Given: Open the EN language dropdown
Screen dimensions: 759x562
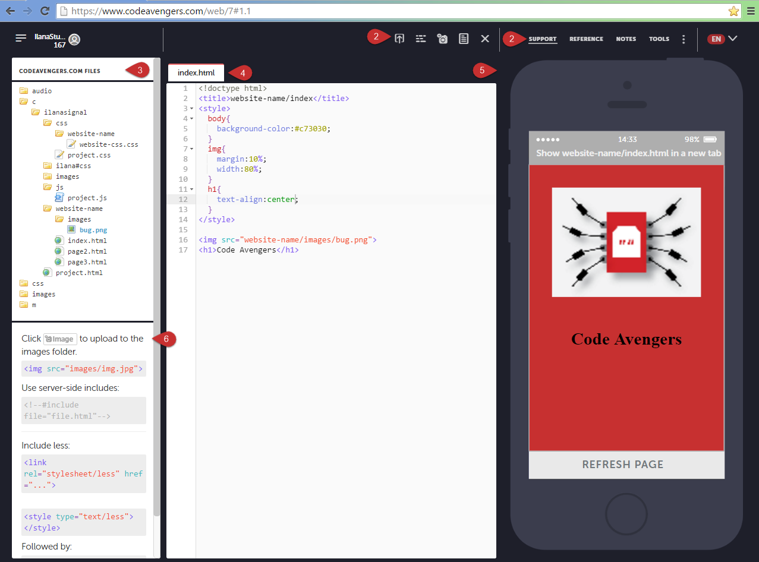Looking at the screenshot, I should pyautogui.click(x=722, y=39).
